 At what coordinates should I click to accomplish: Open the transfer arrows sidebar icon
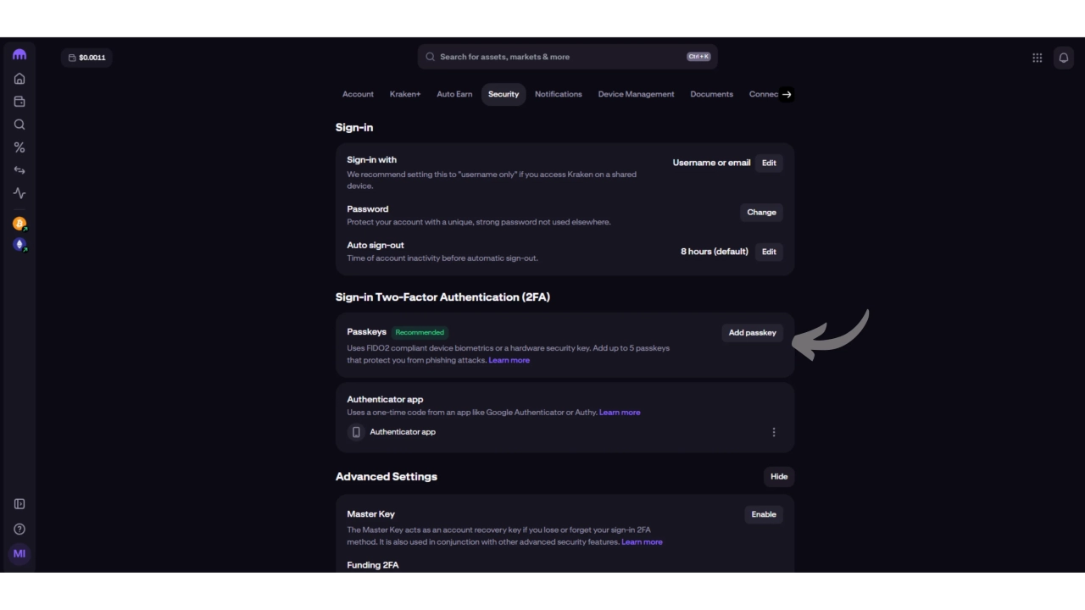19,170
